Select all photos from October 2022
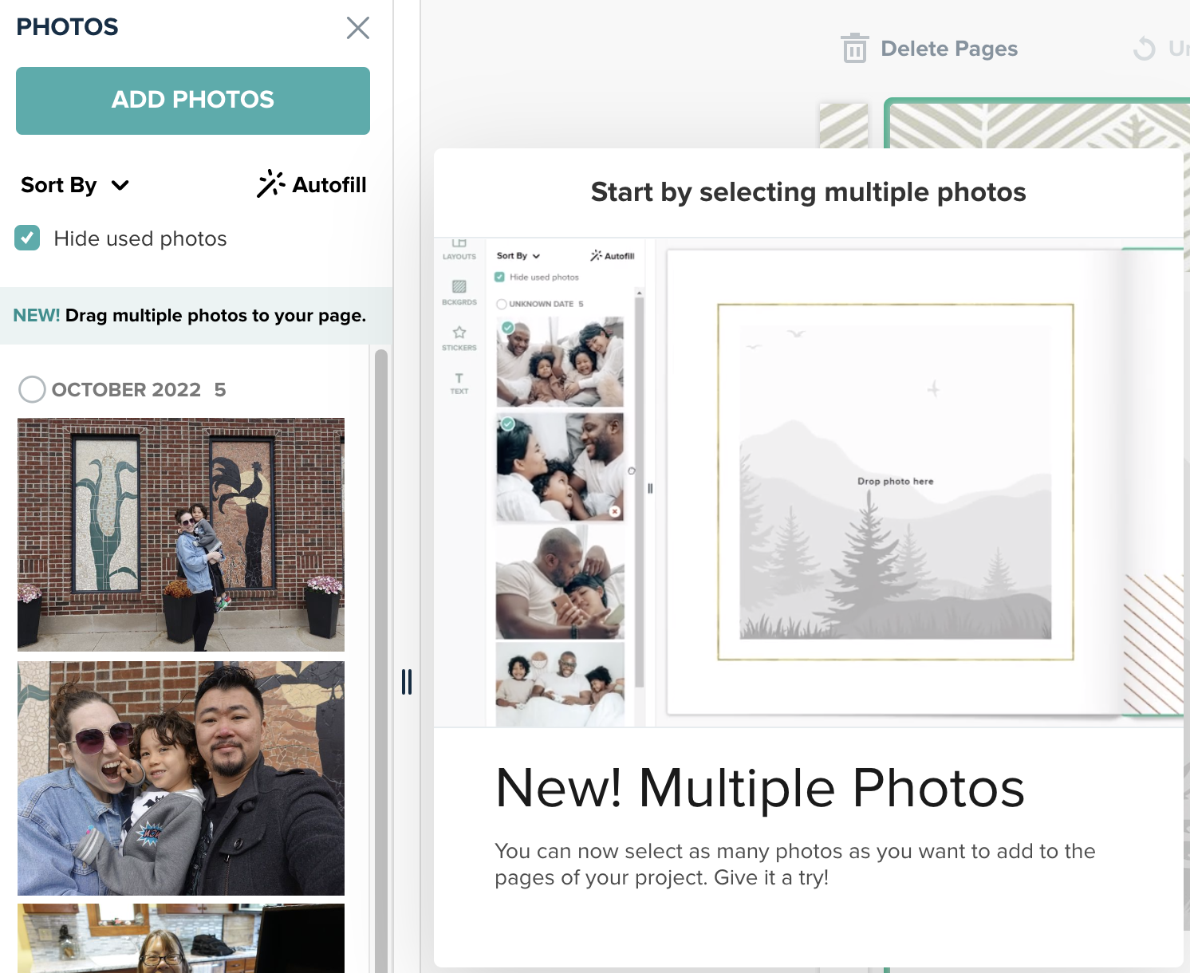Viewport: 1190px width, 973px height. 32,389
